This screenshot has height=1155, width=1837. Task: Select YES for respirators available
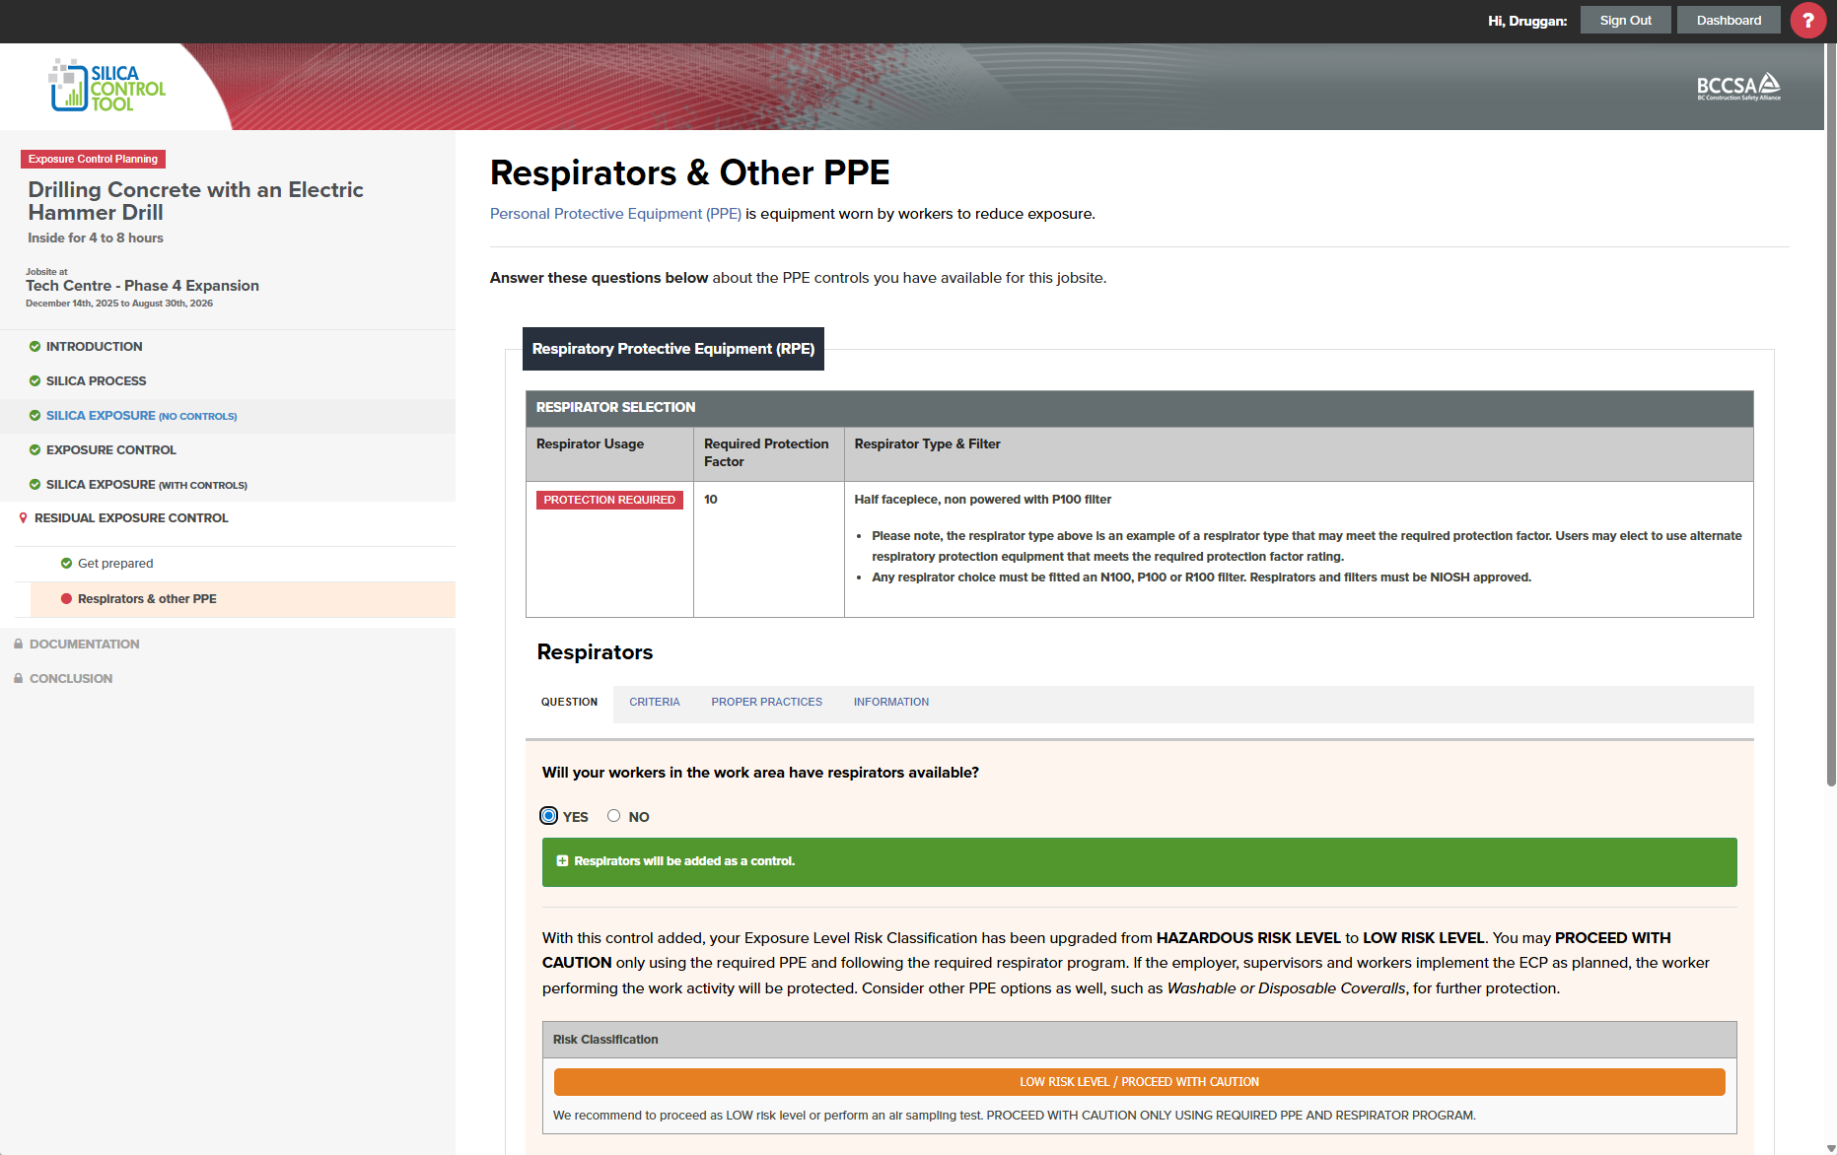[549, 816]
